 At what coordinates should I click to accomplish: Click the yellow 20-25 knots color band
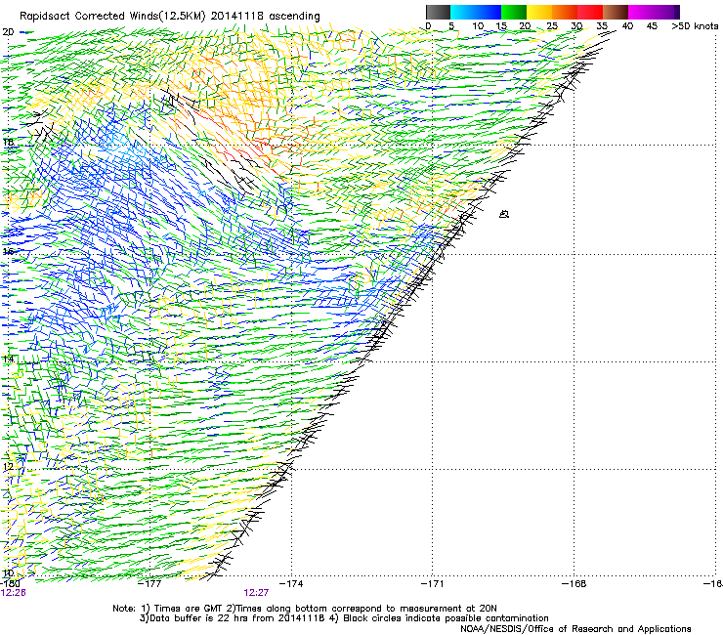pos(539,12)
